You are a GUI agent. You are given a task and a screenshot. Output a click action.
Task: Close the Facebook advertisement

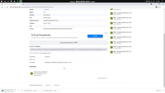106,33
